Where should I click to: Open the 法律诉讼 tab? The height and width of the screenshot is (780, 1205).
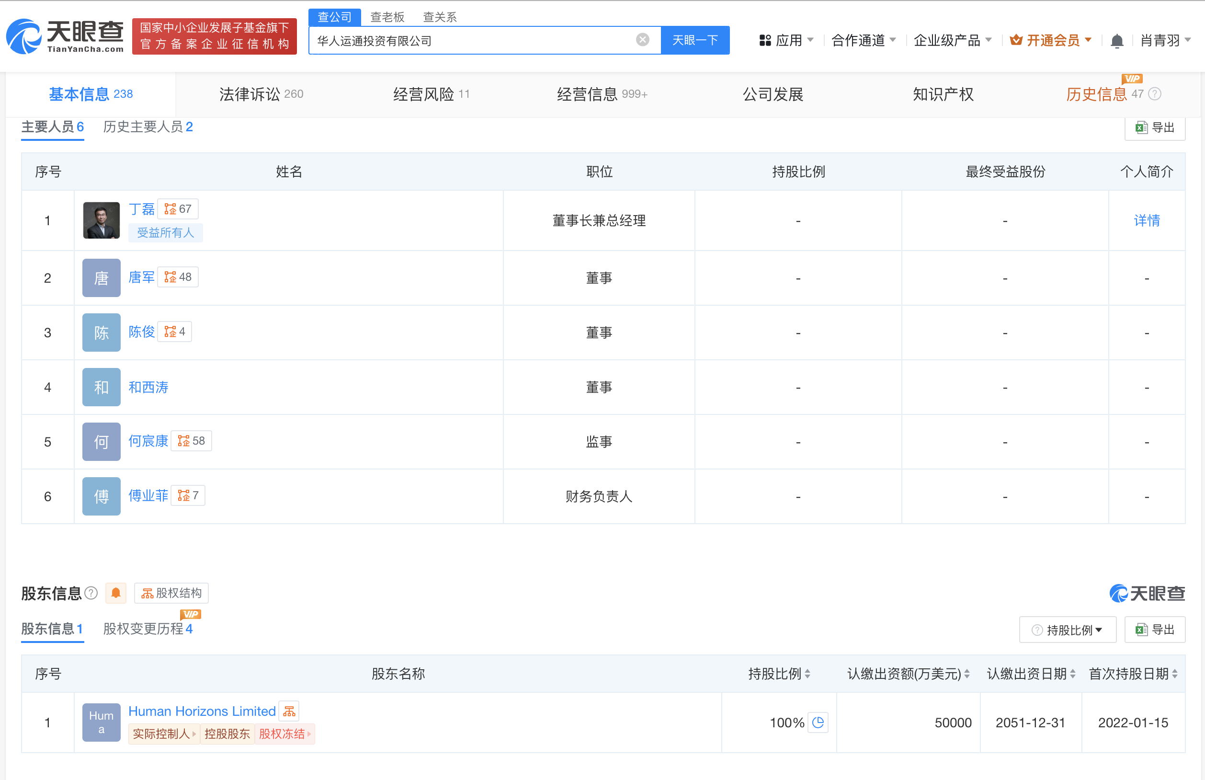261,94
